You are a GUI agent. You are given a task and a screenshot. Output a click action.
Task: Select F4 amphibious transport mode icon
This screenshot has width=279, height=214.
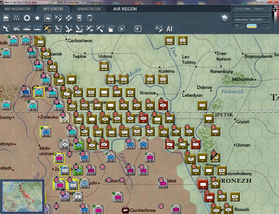[x=37, y=29]
